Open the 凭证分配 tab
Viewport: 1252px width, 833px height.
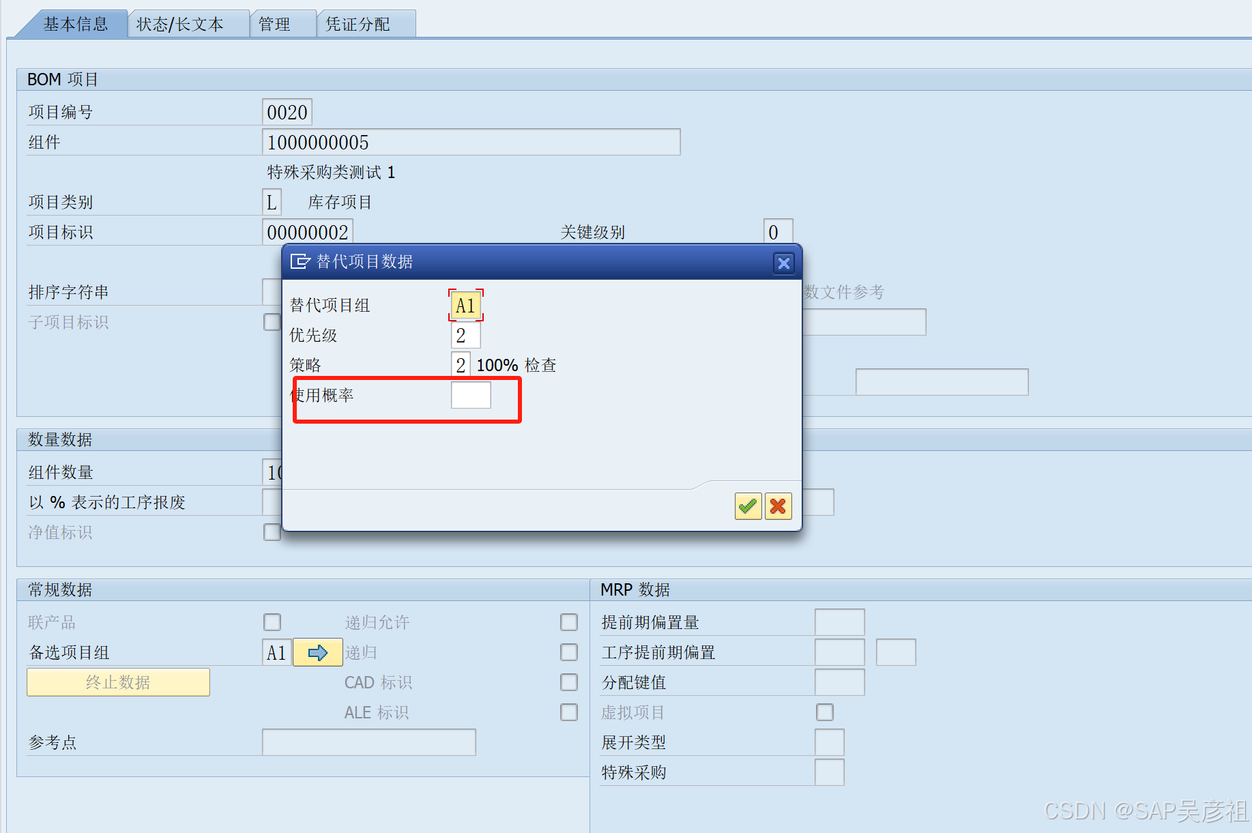tap(358, 25)
